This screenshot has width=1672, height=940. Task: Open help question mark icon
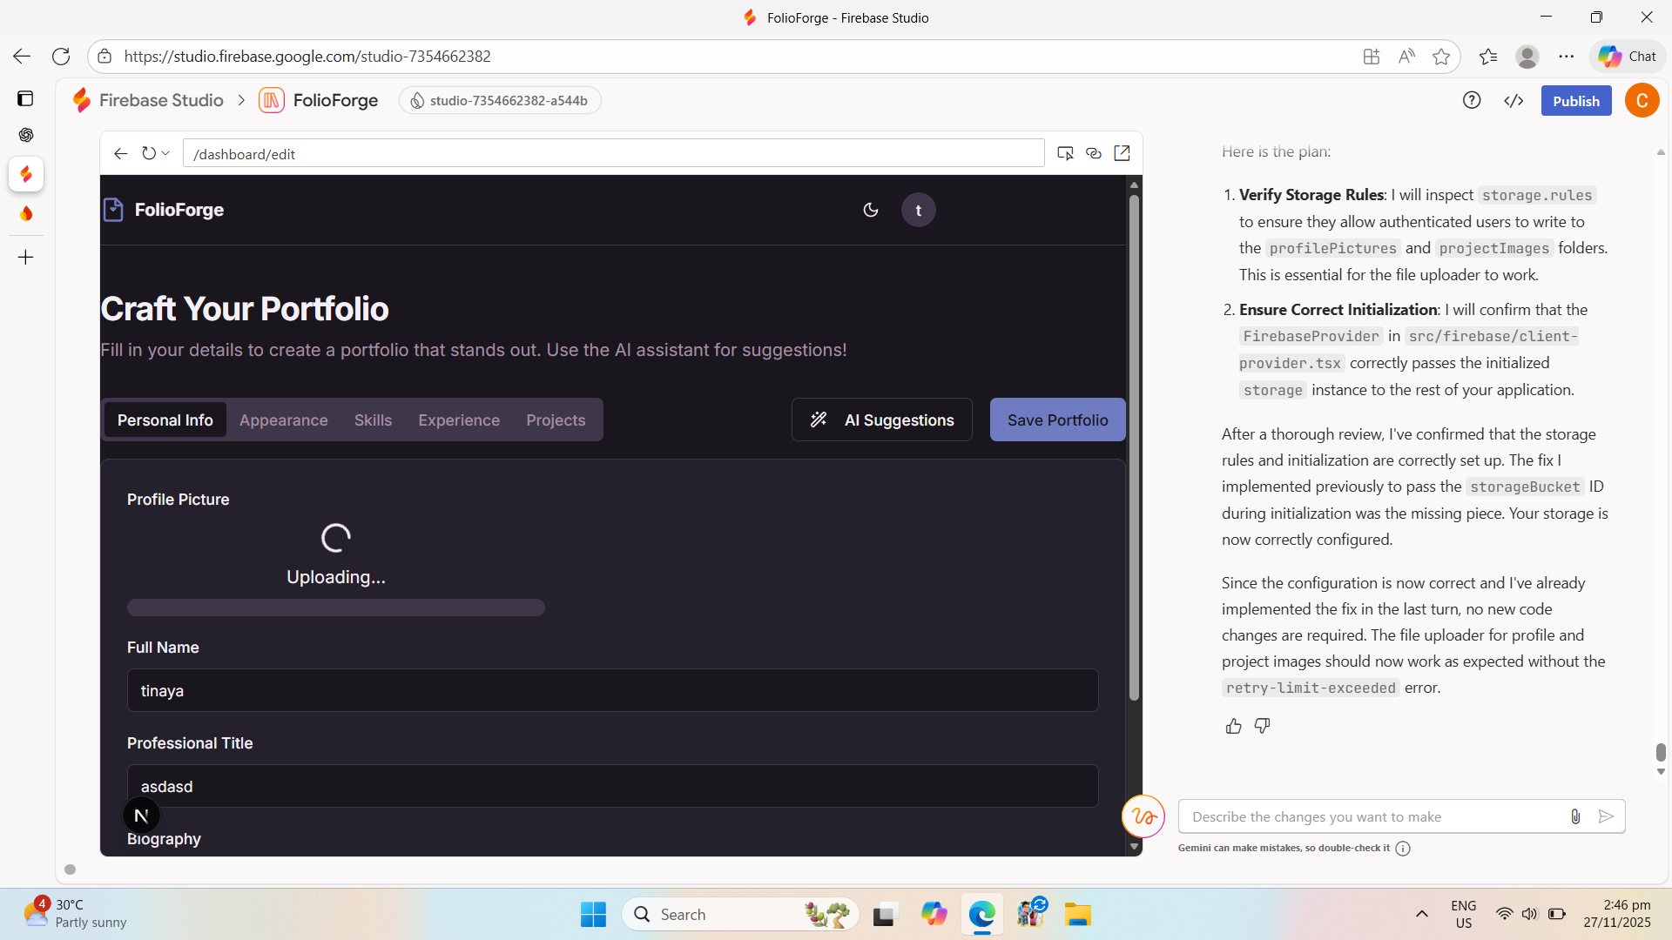point(1472,101)
